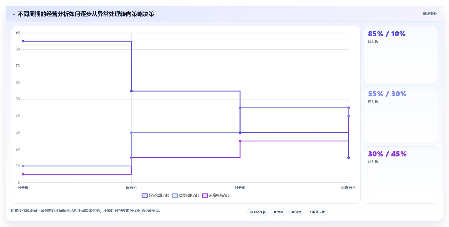Select the 策略决策 data point at 周分析 (15)
This screenshot has height=227, width=449.
(x=131, y=158)
